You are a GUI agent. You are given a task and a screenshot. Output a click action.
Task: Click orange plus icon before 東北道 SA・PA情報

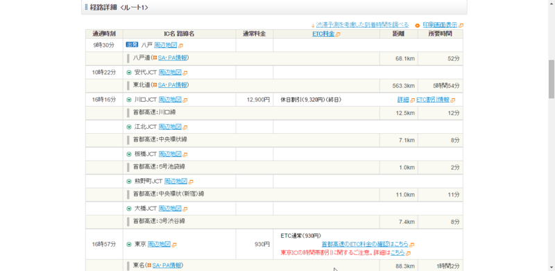pyautogui.click(x=155, y=85)
